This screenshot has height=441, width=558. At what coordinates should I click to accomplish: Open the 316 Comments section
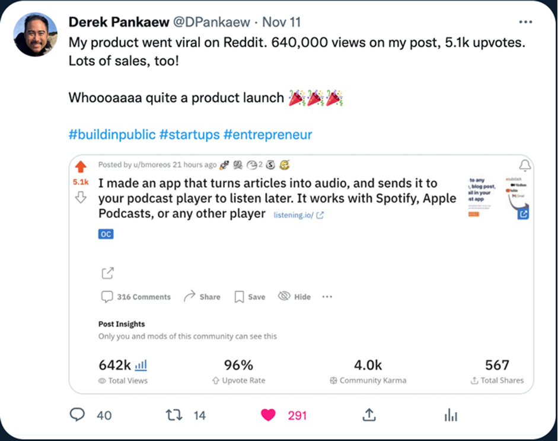[136, 297]
